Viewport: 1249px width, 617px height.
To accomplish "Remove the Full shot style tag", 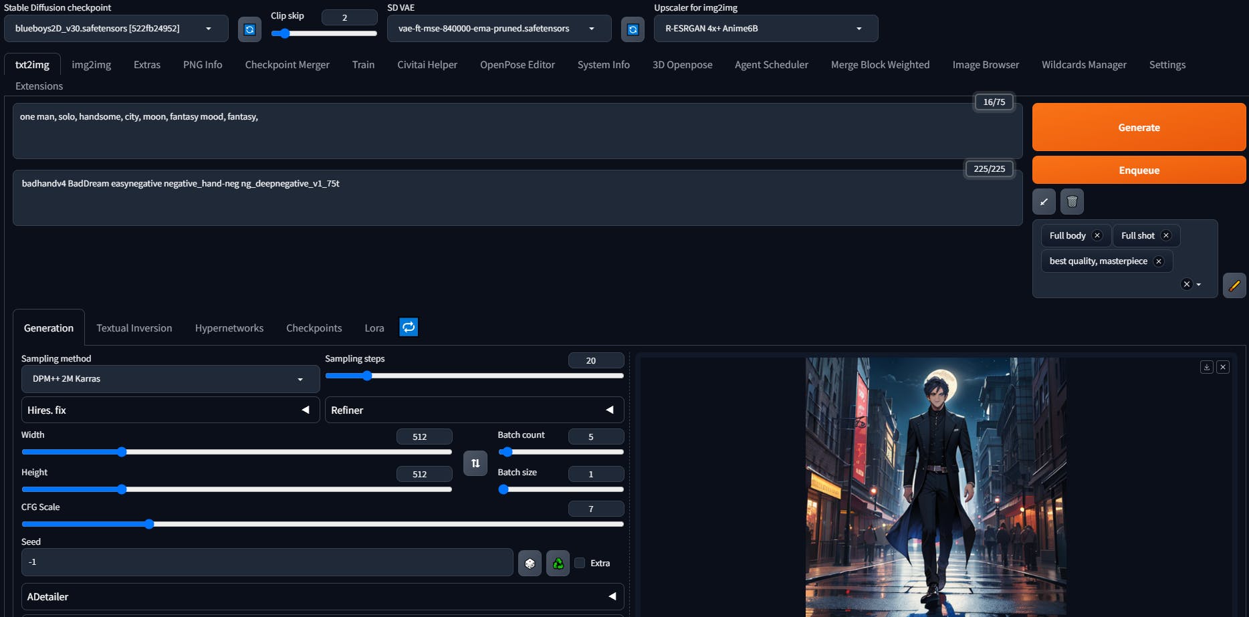I will [1166, 235].
